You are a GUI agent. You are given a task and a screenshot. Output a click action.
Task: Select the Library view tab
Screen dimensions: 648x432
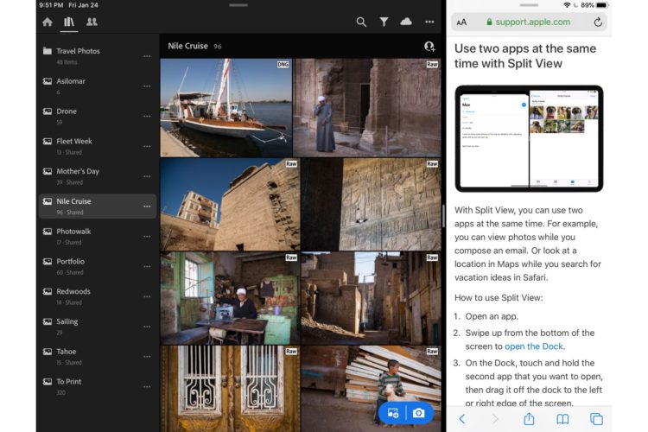69,22
